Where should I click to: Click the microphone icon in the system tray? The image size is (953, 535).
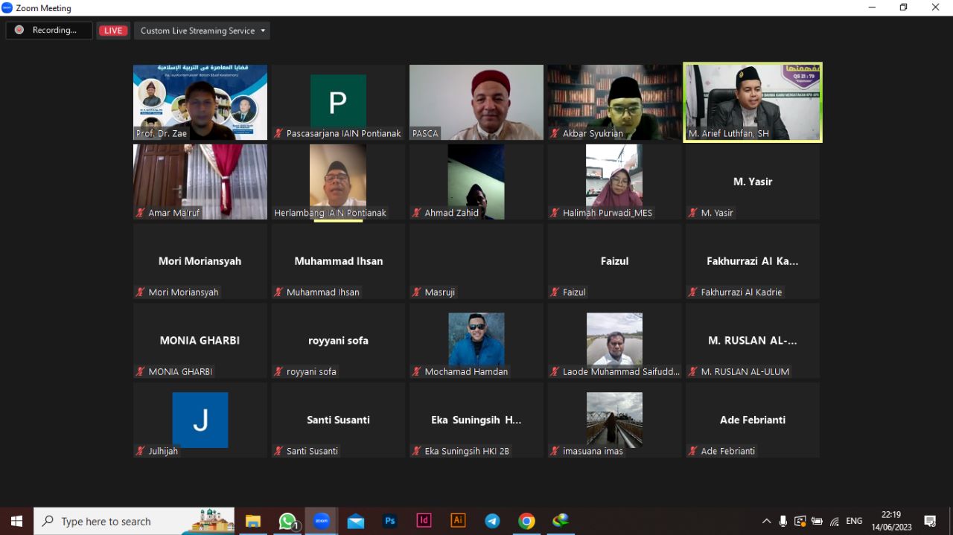pyautogui.click(x=783, y=521)
